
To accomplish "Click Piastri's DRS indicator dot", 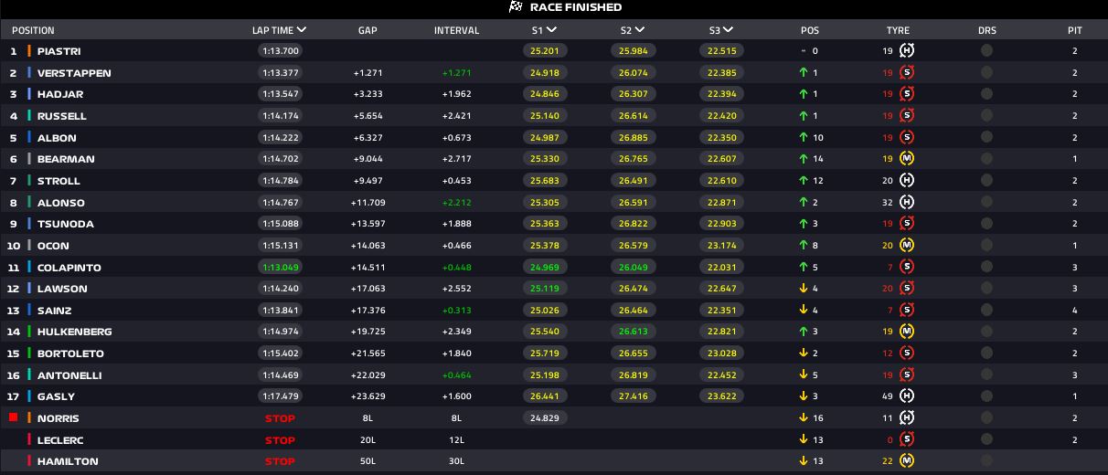I will (x=986, y=51).
